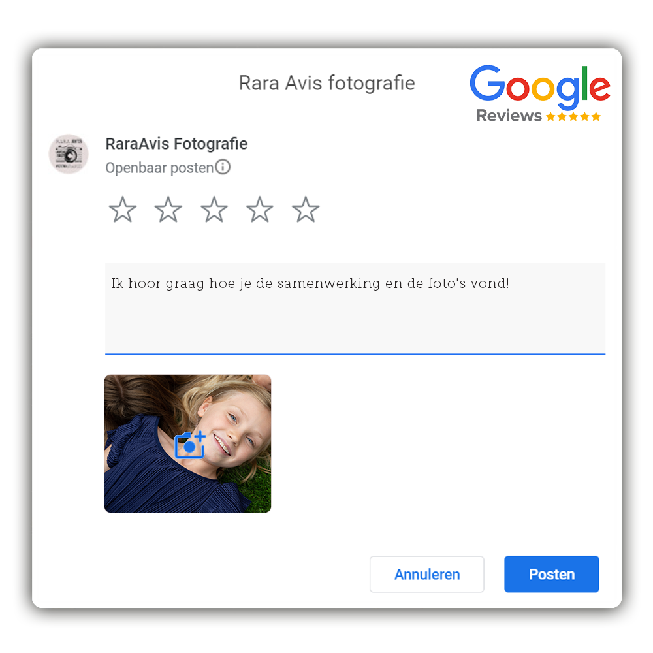
Task: Cancel with the Annuleren button
Action: click(427, 574)
